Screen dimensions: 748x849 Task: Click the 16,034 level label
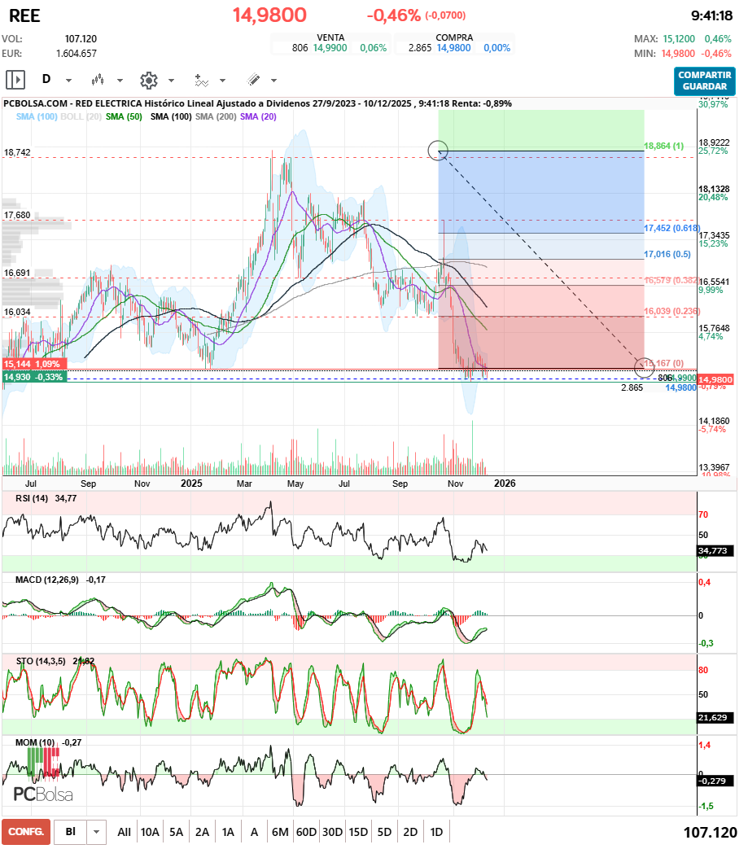pyautogui.click(x=17, y=312)
